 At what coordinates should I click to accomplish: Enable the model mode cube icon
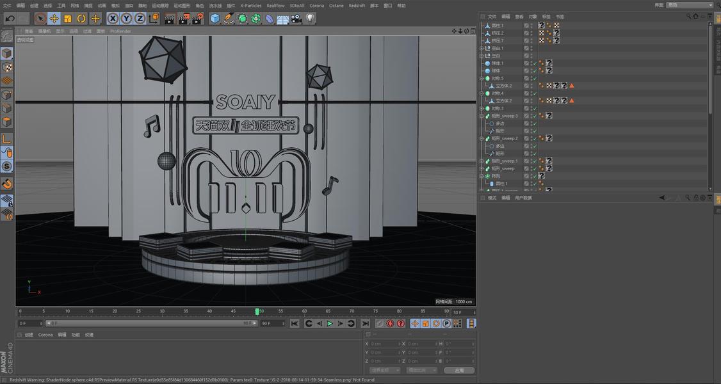click(x=6, y=53)
